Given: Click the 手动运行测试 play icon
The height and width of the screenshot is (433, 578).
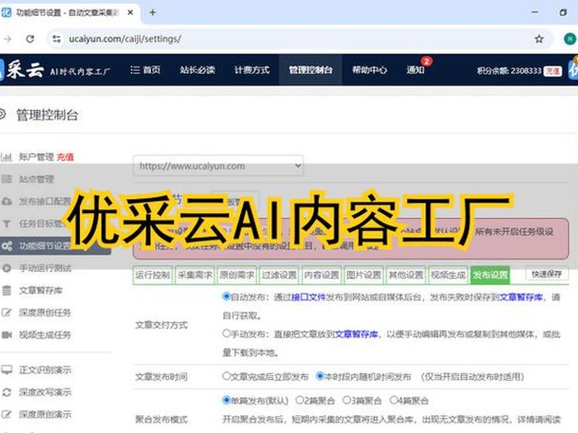Looking at the screenshot, I should [x=7, y=268].
